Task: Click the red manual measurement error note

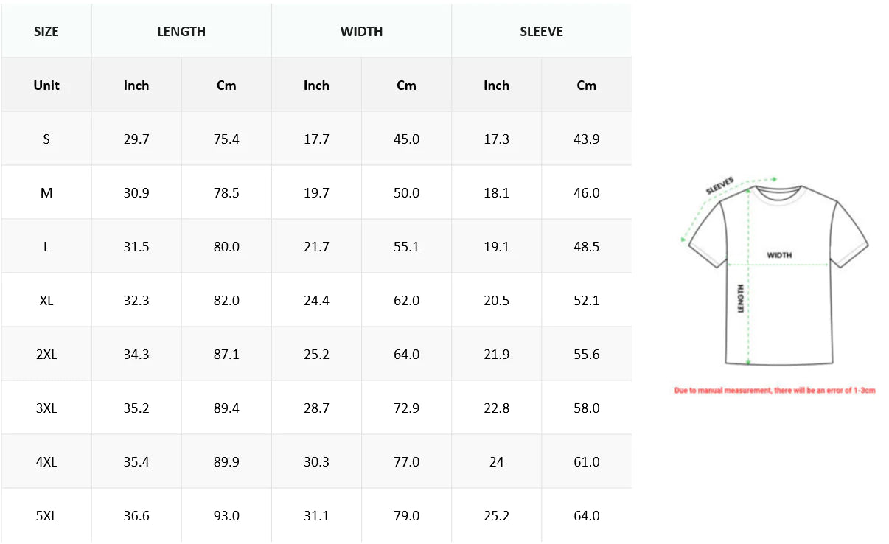Action: point(775,390)
